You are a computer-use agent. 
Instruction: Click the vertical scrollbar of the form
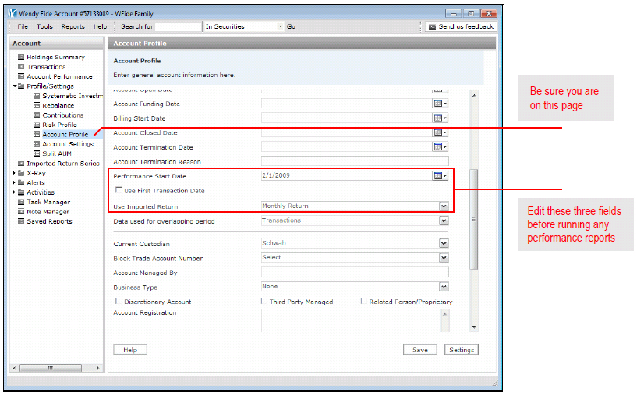point(474,218)
